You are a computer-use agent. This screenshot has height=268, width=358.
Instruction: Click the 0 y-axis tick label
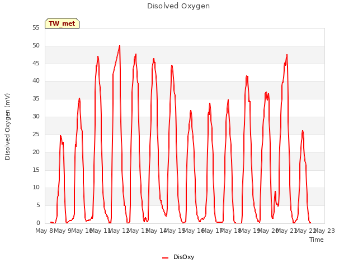pos(38,223)
